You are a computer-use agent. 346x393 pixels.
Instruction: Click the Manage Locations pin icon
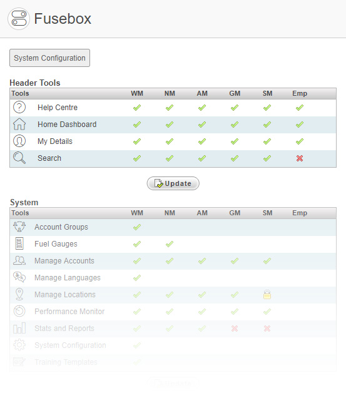(x=19, y=294)
